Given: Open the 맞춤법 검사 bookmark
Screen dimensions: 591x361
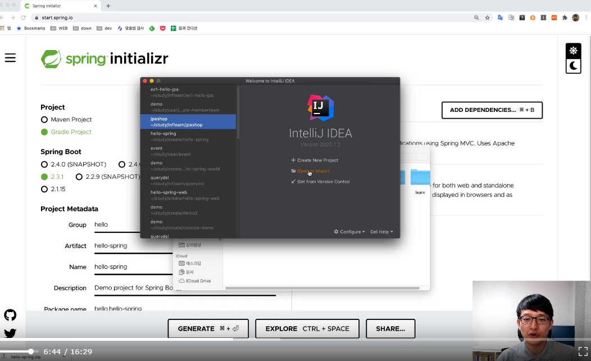Looking at the screenshot, I should [x=131, y=28].
